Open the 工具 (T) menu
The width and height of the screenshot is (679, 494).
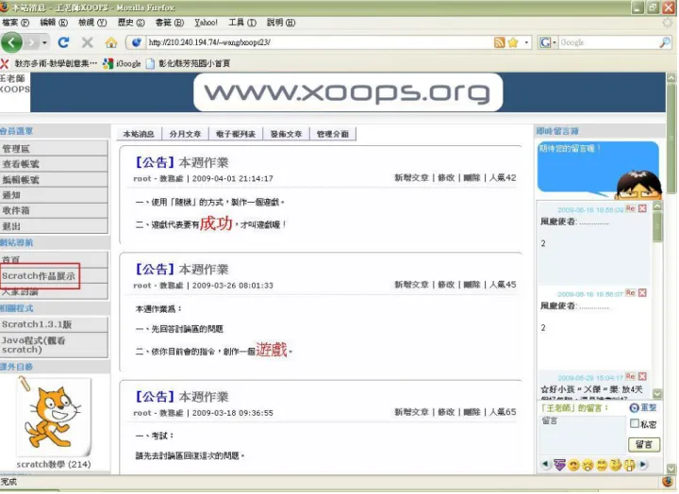coord(242,22)
